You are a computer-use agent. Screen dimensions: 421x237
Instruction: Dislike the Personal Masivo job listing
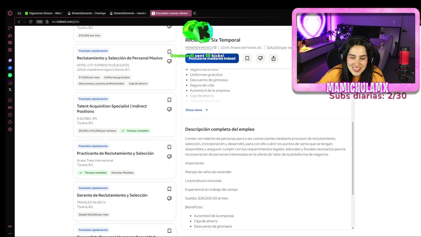click(x=169, y=62)
